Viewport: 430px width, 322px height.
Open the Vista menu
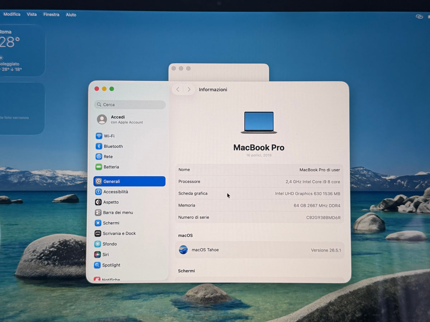(x=32, y=14)
